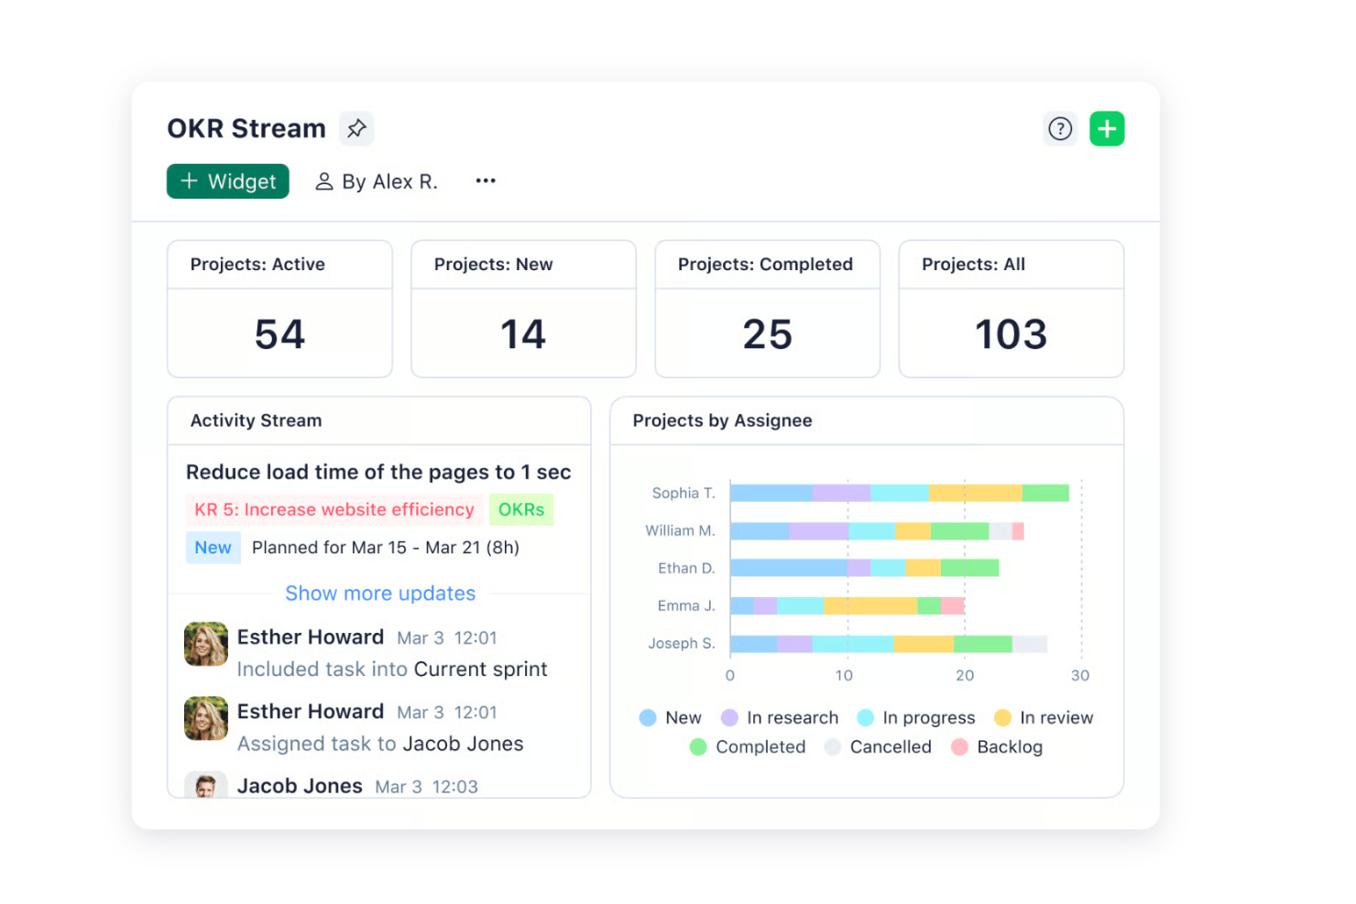Click the By Alex R. person icon
Screen dimensions: 1356x904
click(323, 181)
